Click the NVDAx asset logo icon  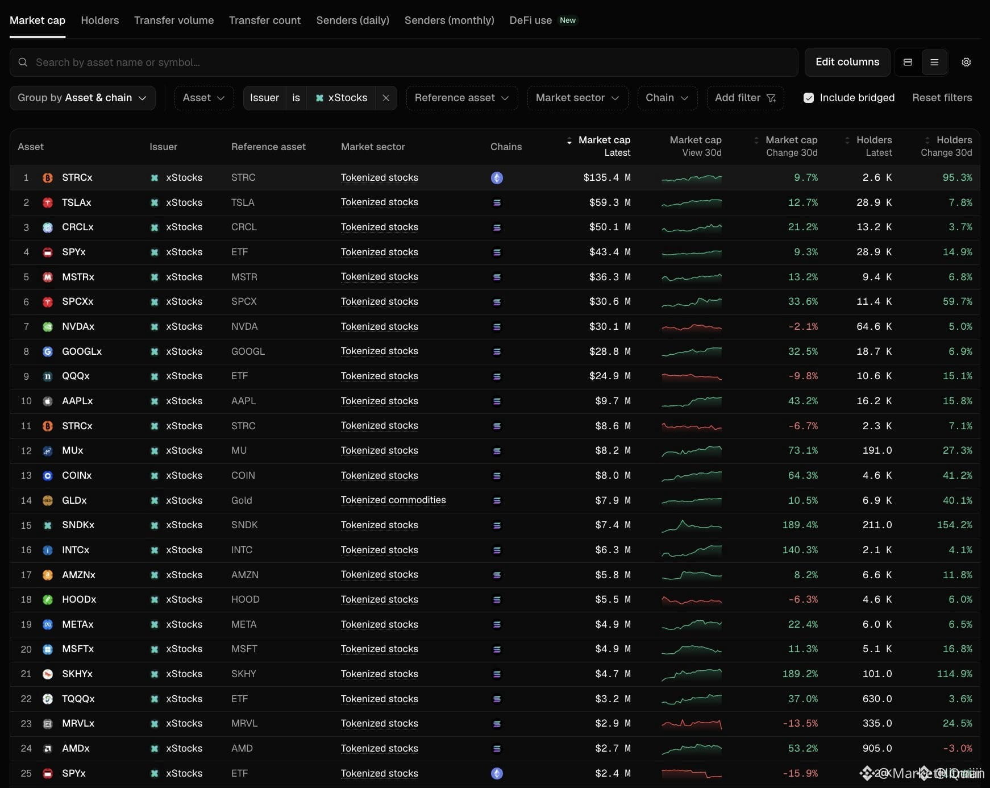tap(48, 327)
